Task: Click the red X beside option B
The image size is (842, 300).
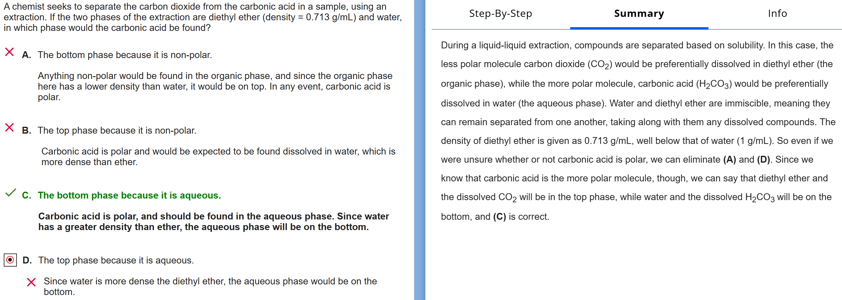Action: (x=9, y=127)
